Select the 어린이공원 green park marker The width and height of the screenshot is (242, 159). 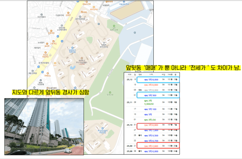tap(114, 26)
